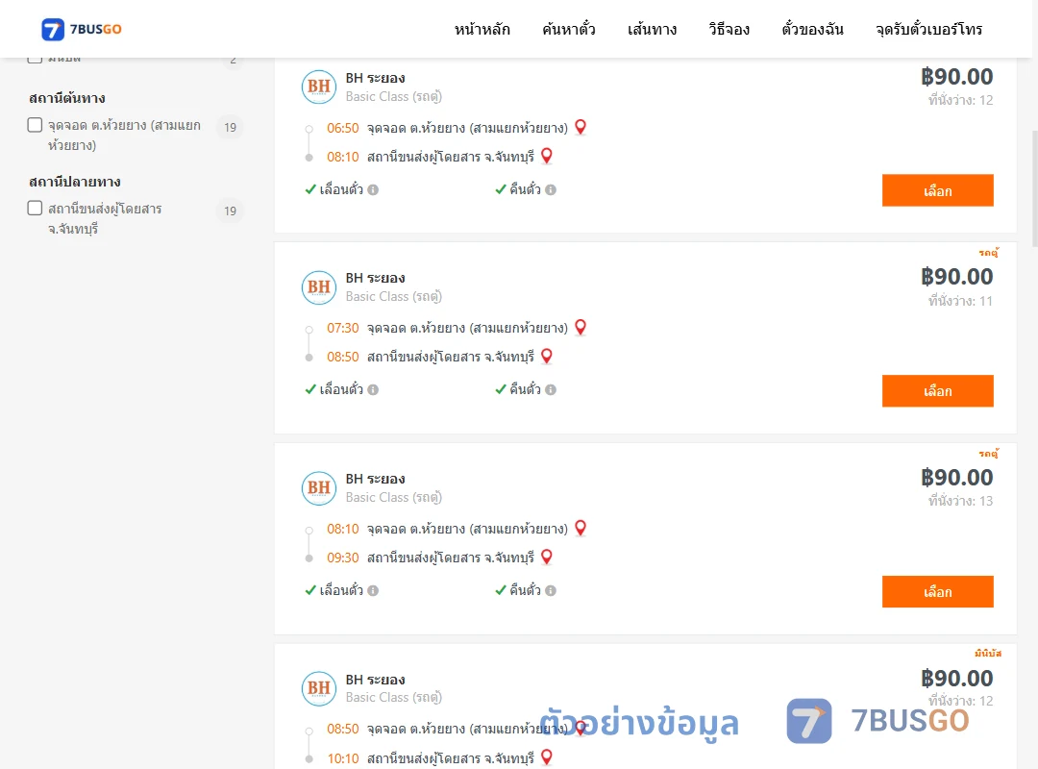The image size is (1038, 769).
Task: Click BH operator logo in 08:10 departure trip
Action: [x=319, y=487]
